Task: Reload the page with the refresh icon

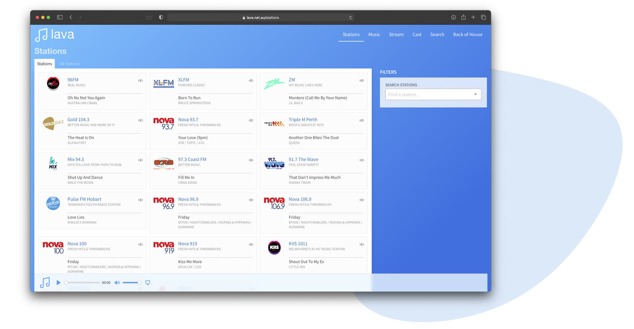Action: (350, 17)
